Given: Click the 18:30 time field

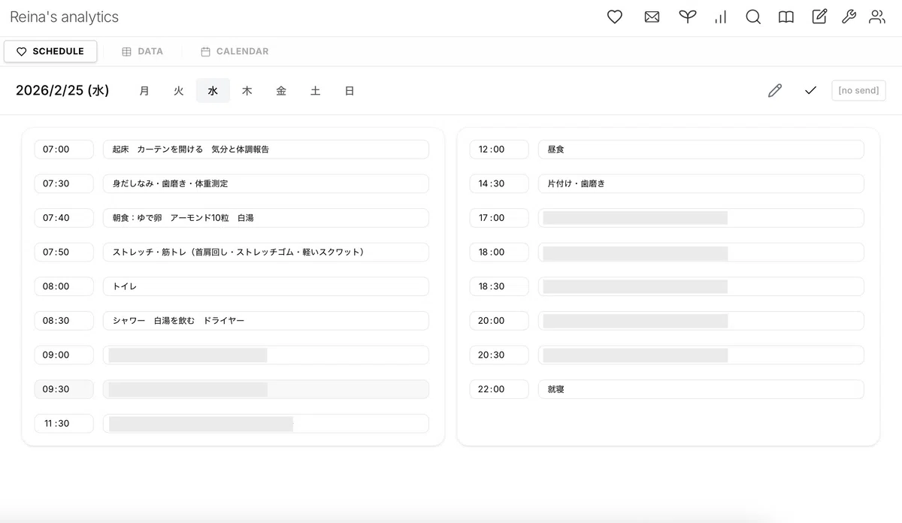Looking at the screenshot, I should (499, 286).
